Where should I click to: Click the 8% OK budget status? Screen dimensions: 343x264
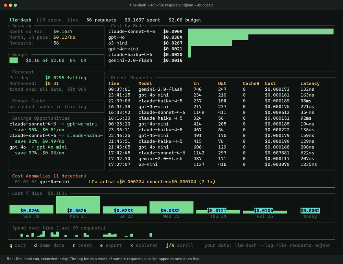[78, 61]
